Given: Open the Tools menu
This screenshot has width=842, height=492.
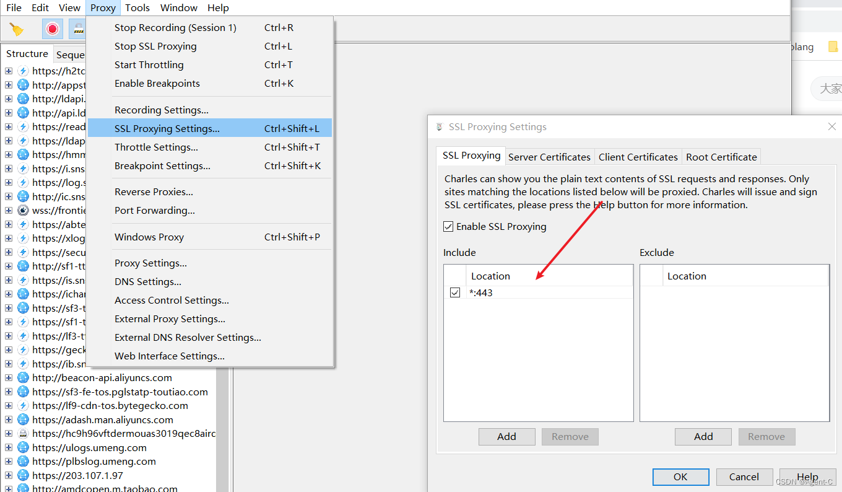Looking at the screenshot, I should click(137, 7).
